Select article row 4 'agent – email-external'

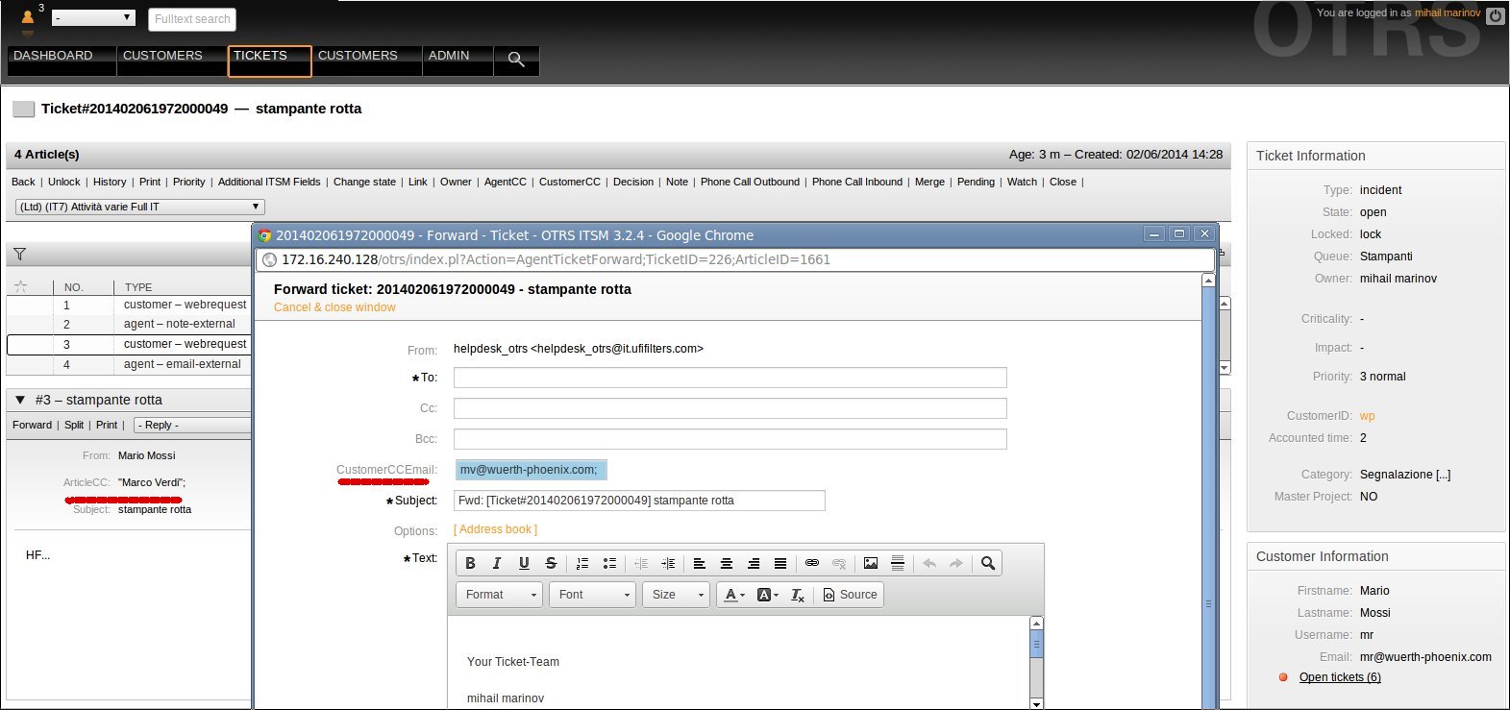(129, 364)
